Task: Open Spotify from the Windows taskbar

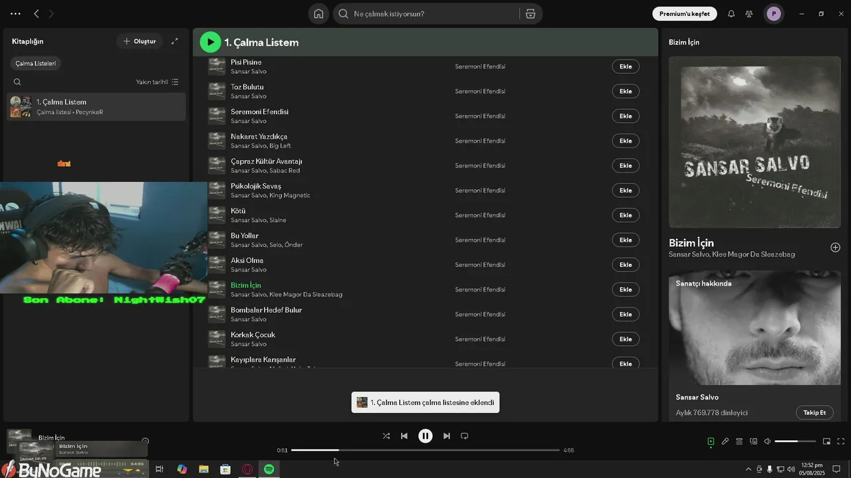Action: click(269, 469)
